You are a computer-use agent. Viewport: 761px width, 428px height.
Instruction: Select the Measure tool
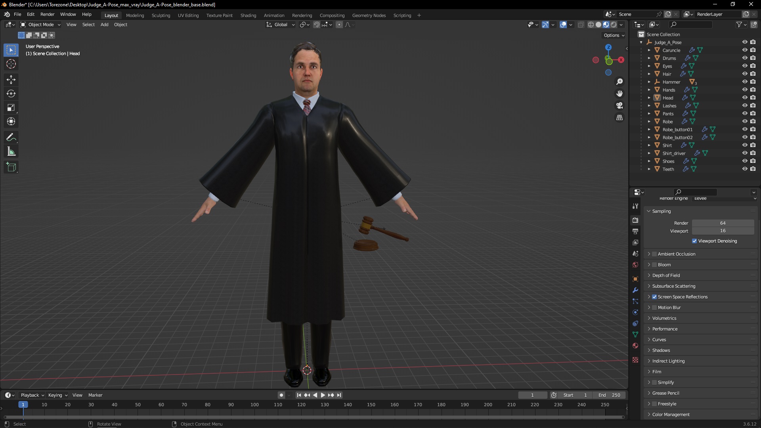click(11, 151)
